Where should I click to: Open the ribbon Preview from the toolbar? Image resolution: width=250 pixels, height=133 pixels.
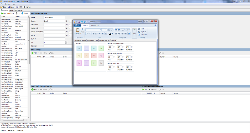[27, 7]
